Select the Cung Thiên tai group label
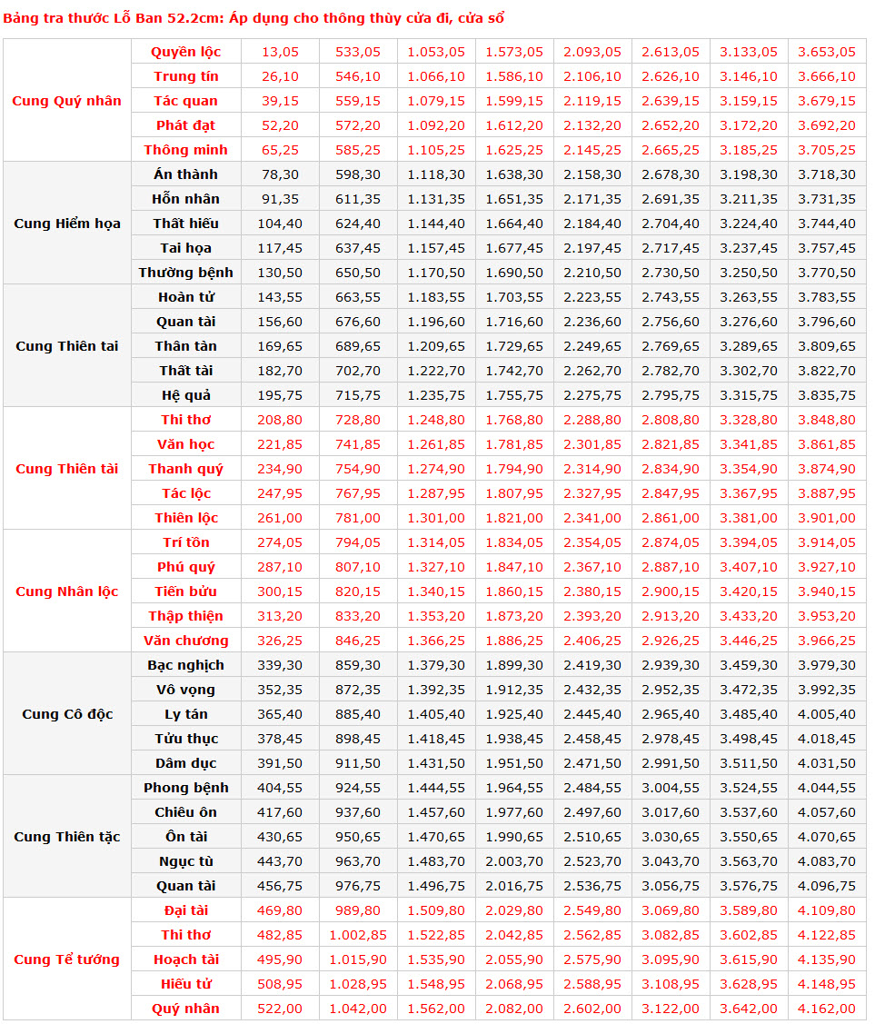The height and width of the screenshot is (1024, 875). click(x=66, y=346)
